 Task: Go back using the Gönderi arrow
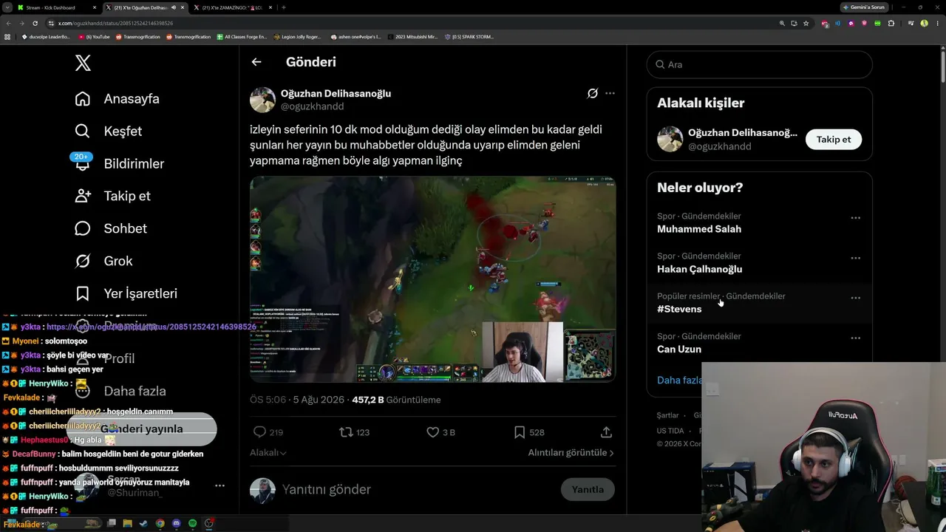(x=256, y=62)
